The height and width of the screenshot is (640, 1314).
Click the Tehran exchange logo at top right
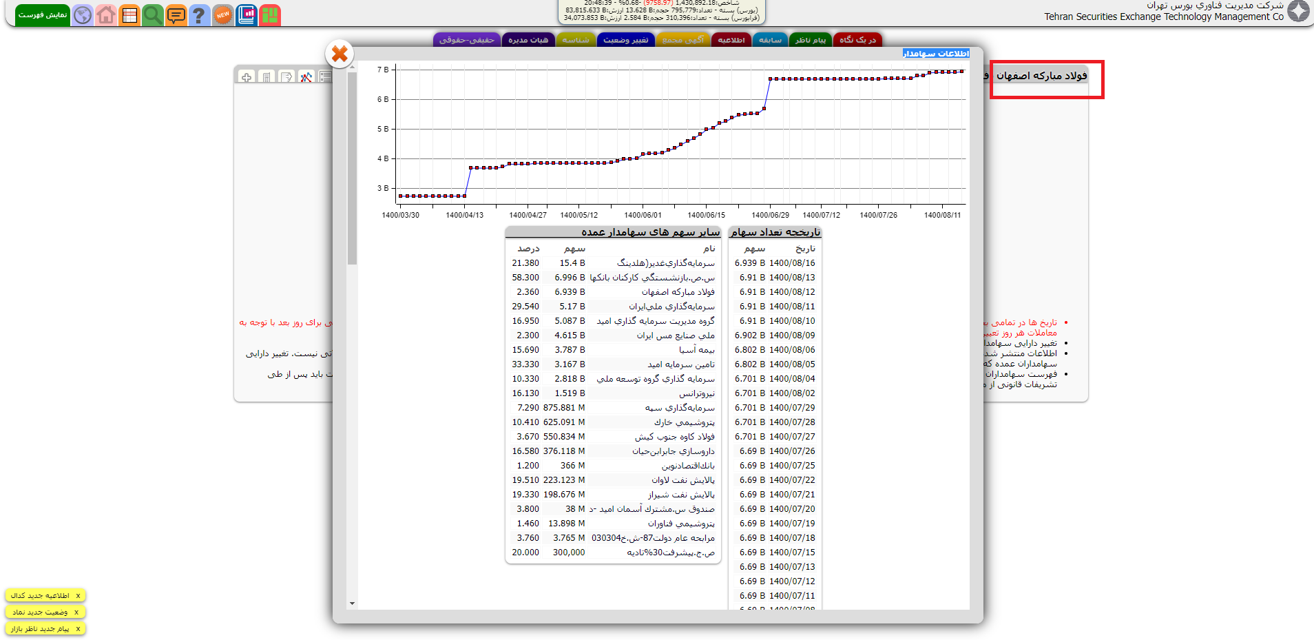[x=1299, y=11]
